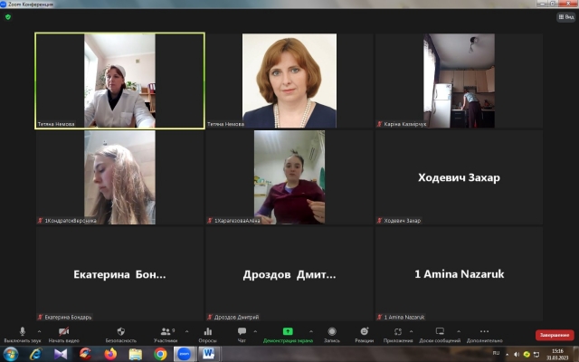
Task: Expand share options arrow beside Демонстрация экрана
Action: tap(311, 331)
